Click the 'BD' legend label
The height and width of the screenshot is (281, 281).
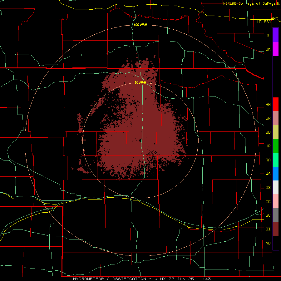pyautogui.click(x=268, y=132)
